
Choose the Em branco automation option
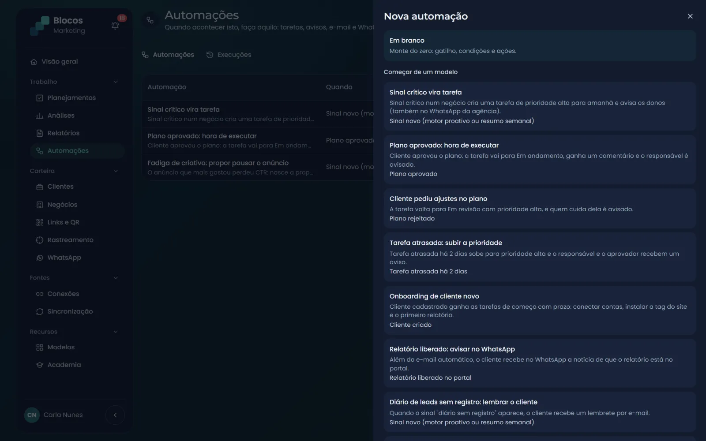(540, 45)
